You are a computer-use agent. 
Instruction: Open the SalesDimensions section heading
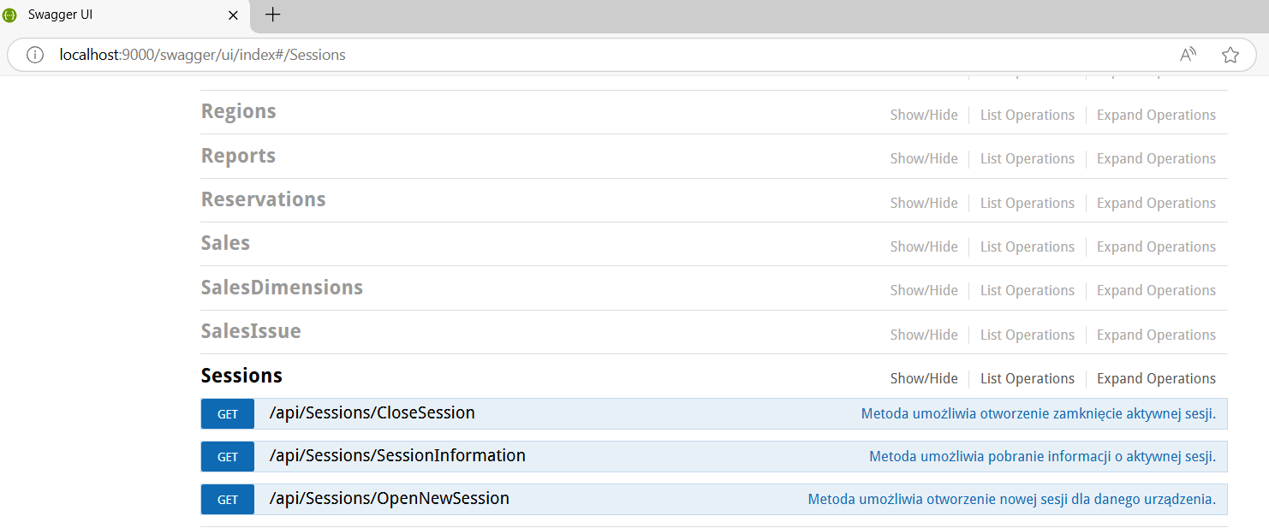click(282, 288)
